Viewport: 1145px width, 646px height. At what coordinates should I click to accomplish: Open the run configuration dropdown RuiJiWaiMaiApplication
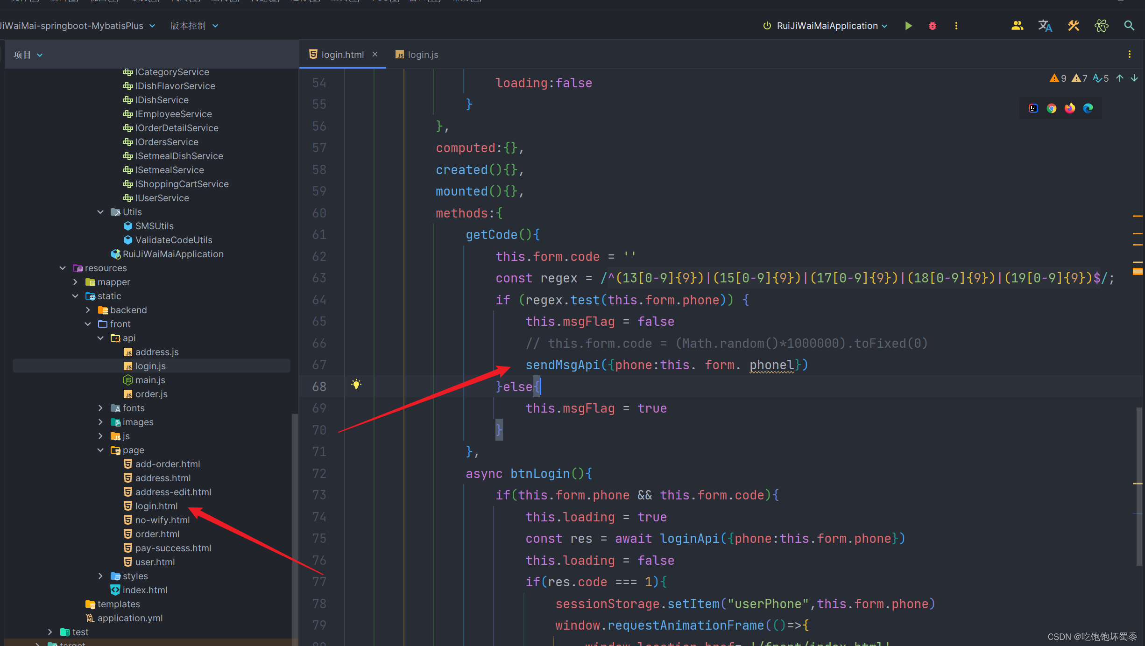coord(827,26)
